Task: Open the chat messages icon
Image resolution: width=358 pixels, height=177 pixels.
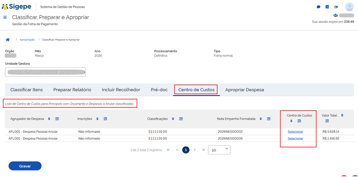Action: 318,7
